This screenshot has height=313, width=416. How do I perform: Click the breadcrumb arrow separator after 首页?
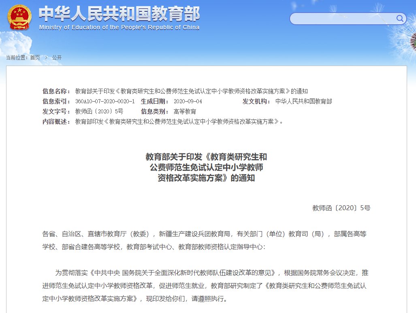pos(46,57)
